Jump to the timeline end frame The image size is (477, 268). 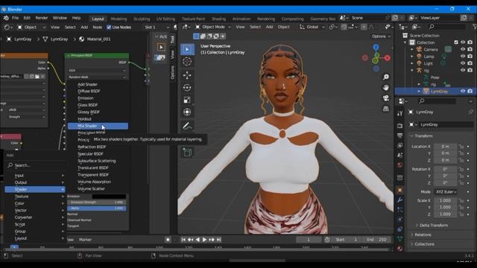tap(218, 240)
